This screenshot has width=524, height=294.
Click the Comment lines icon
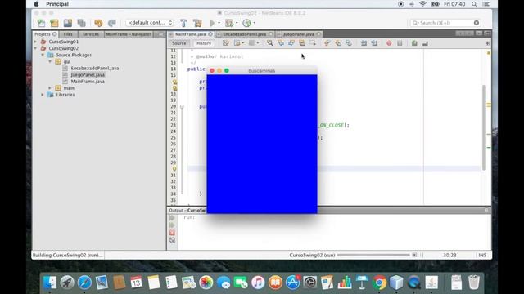414,43
